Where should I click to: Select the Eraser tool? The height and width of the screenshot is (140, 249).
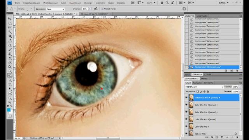(x=10, y=63)
